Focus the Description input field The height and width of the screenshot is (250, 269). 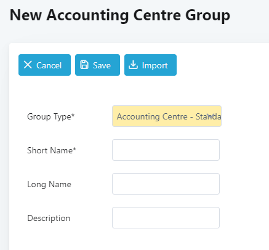coord(166,218)
